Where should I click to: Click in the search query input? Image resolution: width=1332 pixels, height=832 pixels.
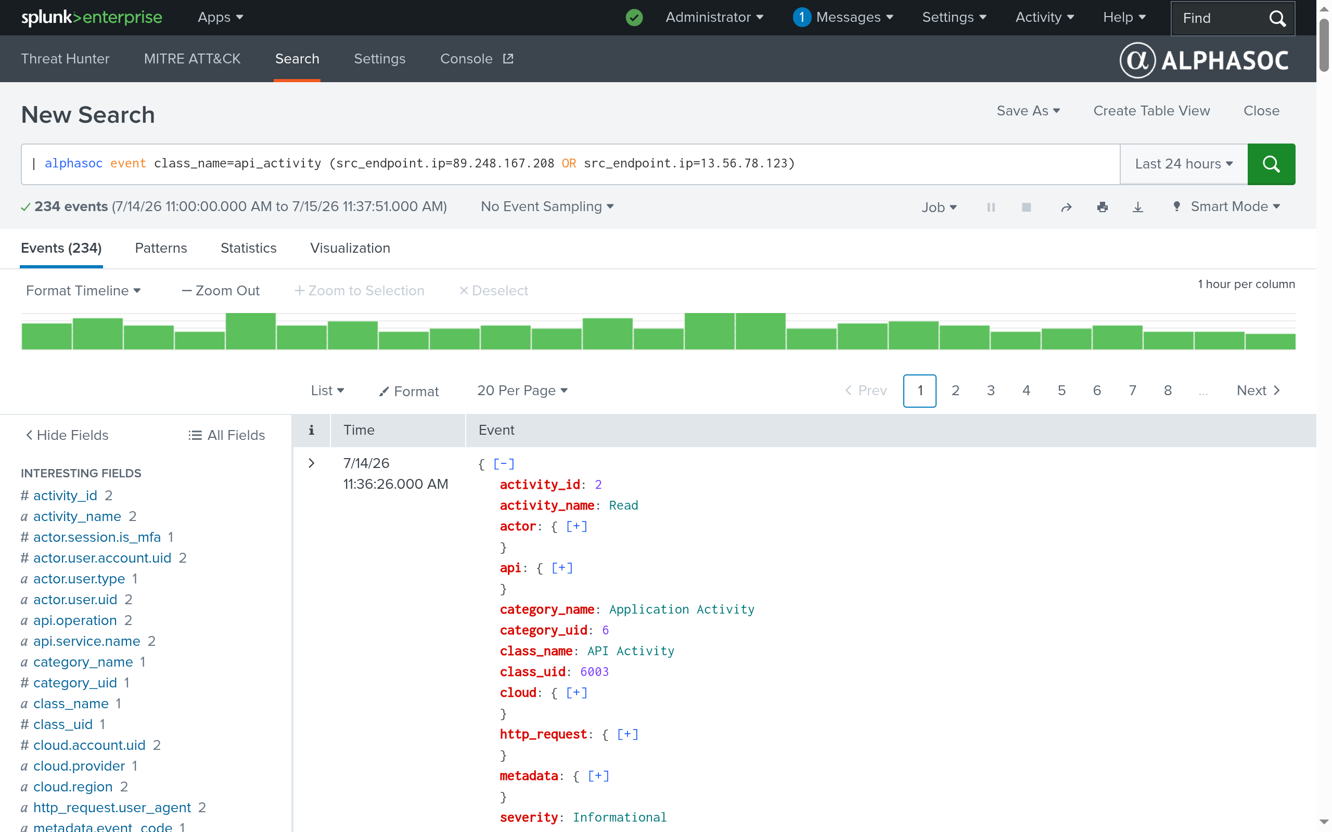click(x=570, y=164)
